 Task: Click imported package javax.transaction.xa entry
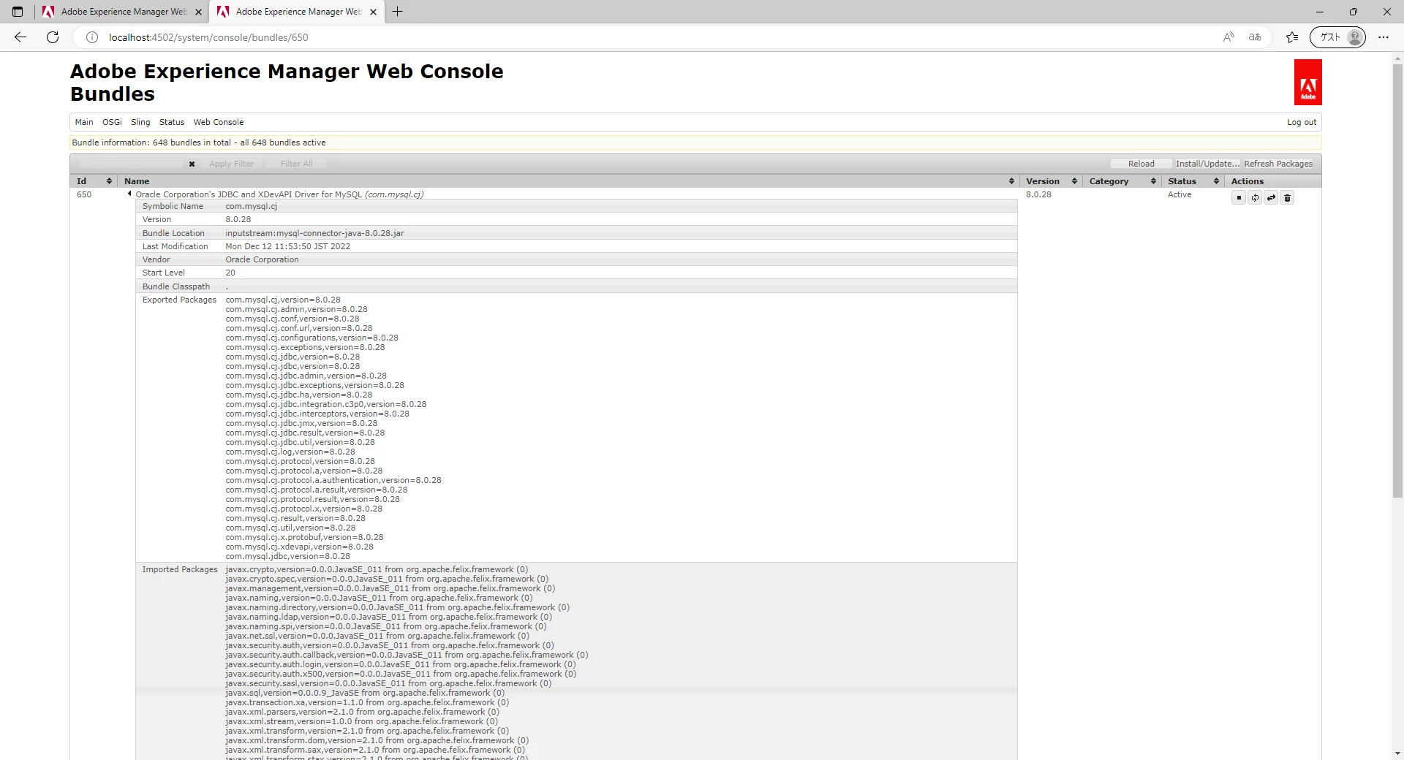tap(367, 702)
